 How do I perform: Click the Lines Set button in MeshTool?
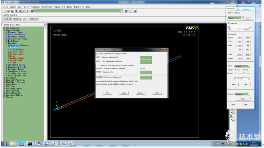click(239, 45)
